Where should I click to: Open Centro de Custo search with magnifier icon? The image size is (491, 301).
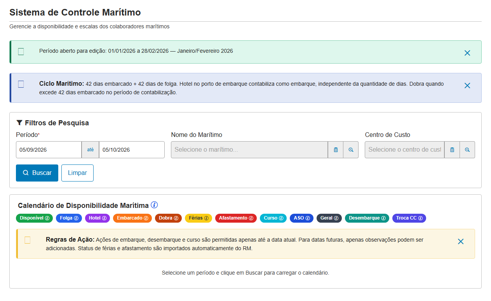pyautogui.click(x=467, y=150)
